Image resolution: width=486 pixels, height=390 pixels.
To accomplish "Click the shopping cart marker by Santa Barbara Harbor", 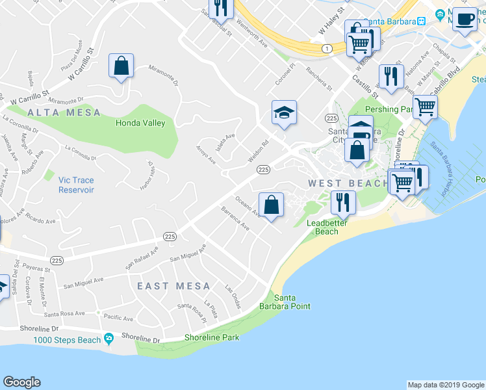I will [x=402, y=183].
